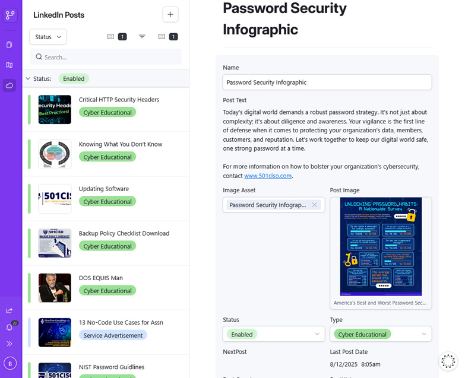Open the 13 No-Code Use Cases post

pos(121,322)
